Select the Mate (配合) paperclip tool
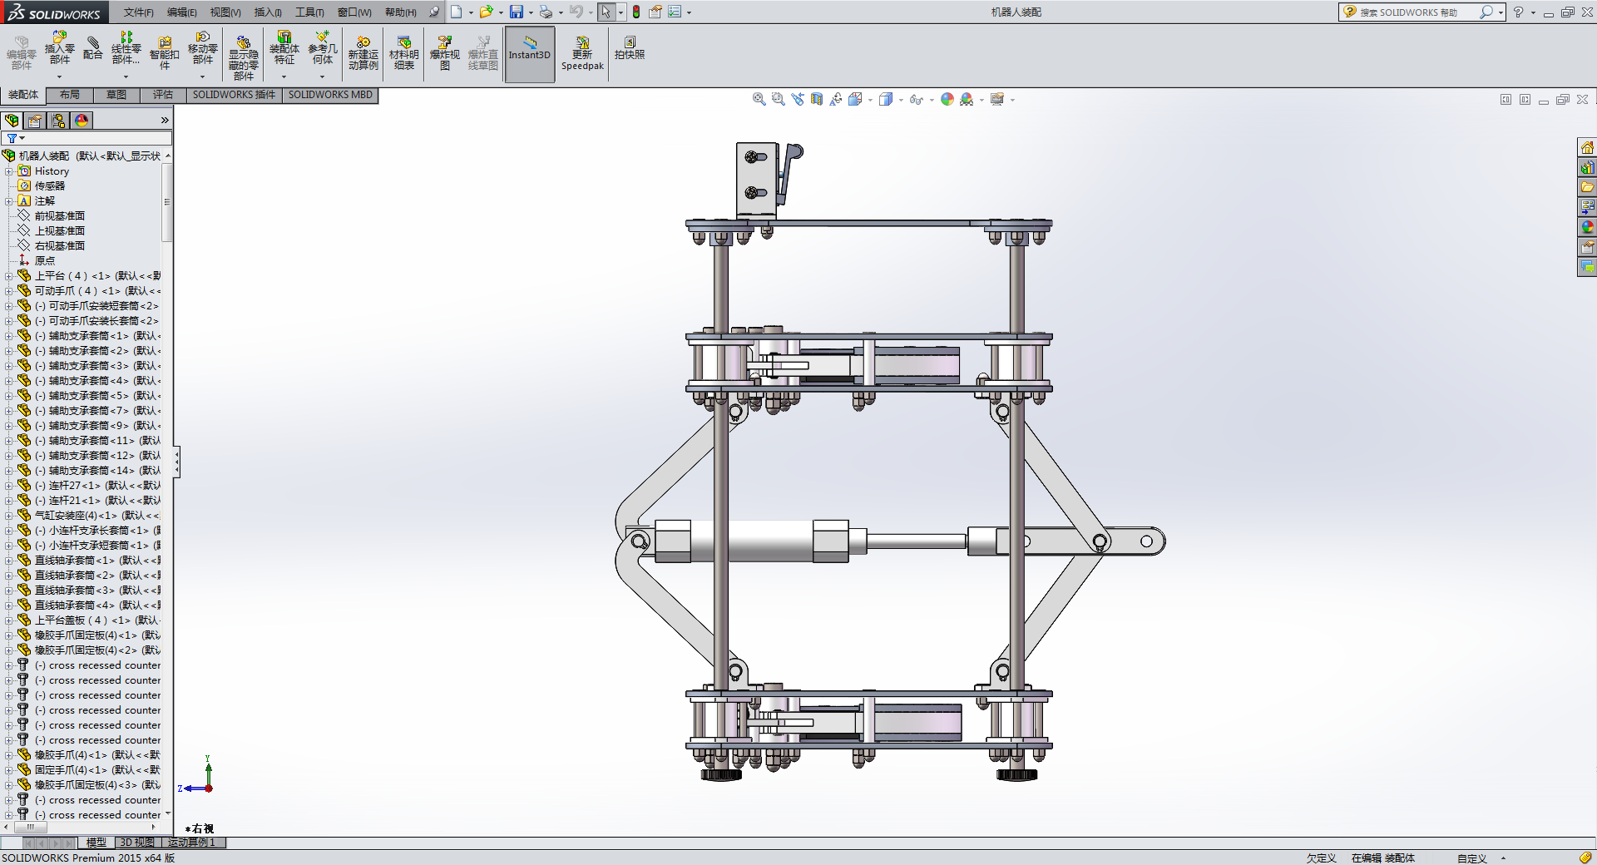The width and height of the screenshot is (1597, 865). pos(92,48)
